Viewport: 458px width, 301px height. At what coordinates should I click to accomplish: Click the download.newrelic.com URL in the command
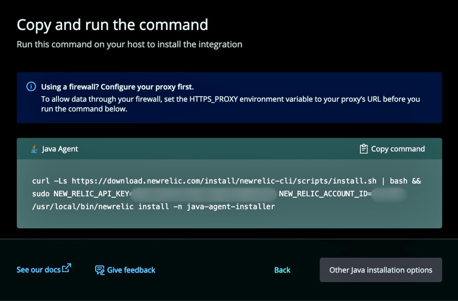pyautogui.click(x=224, y=181)
